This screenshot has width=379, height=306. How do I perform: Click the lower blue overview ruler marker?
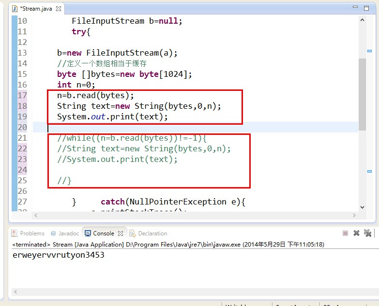point(369,171)
